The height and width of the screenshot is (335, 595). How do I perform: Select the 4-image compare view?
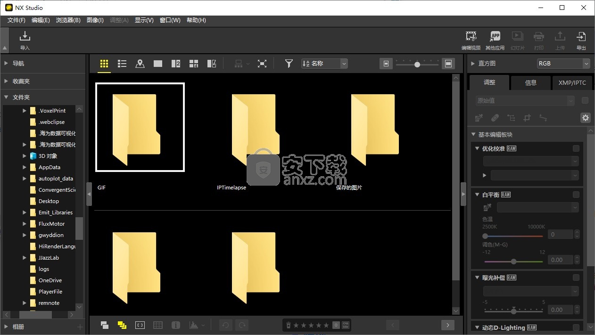pos(194,64)
